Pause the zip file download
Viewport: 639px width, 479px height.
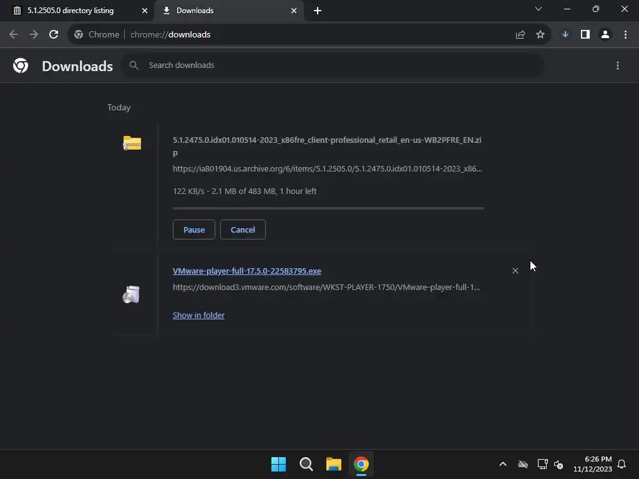[194, 230]
